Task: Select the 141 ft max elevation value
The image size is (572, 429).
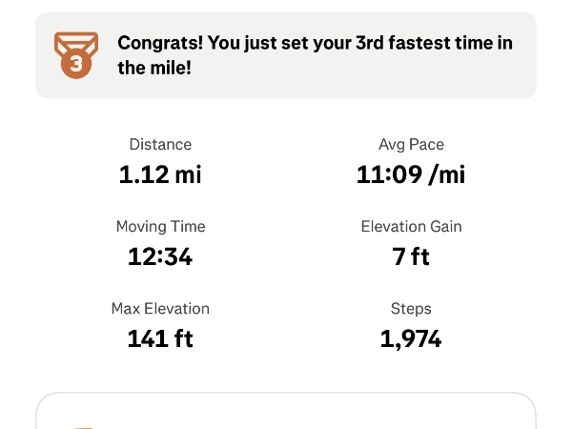Action: click(160, 338)
